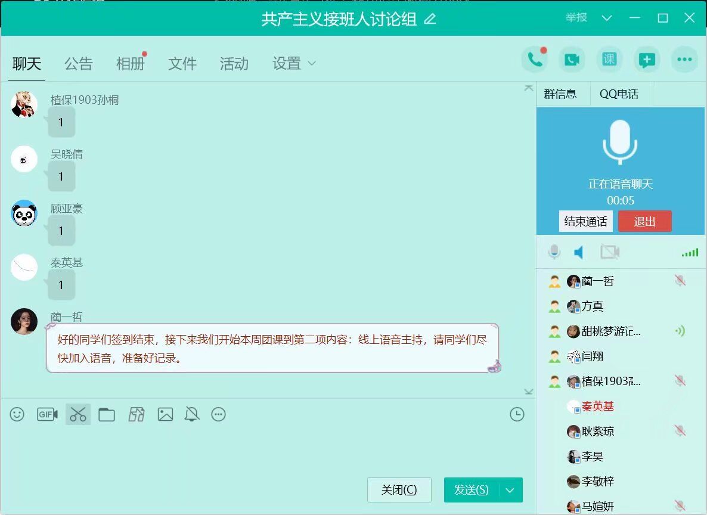
Task: Edit the group name pencil icon
Action: pos(430,19)
